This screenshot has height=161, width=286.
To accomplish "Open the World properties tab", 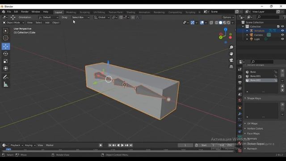I will point(240,100).
